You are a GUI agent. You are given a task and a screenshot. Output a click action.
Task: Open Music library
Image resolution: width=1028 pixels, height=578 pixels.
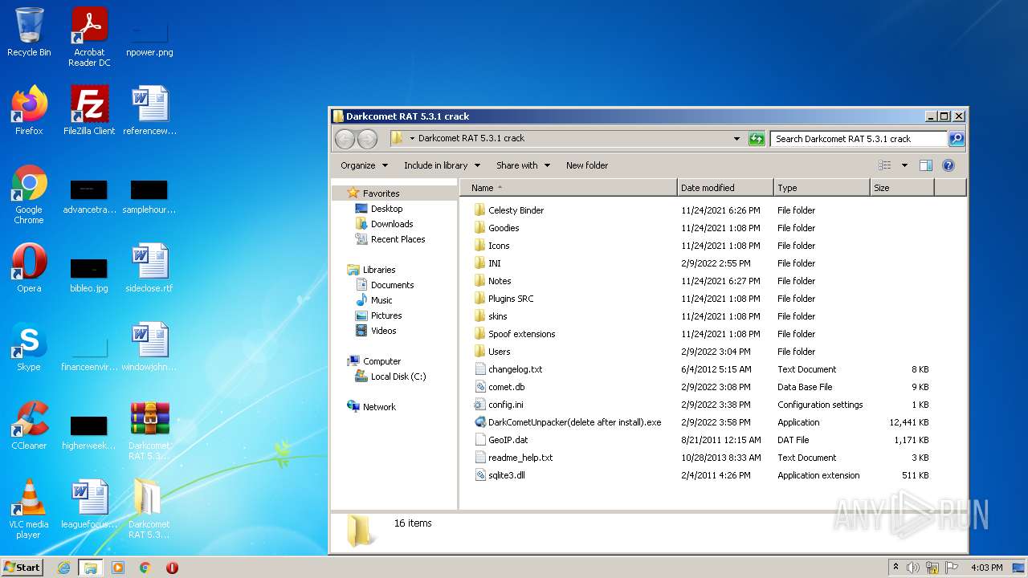click(381, 300)
